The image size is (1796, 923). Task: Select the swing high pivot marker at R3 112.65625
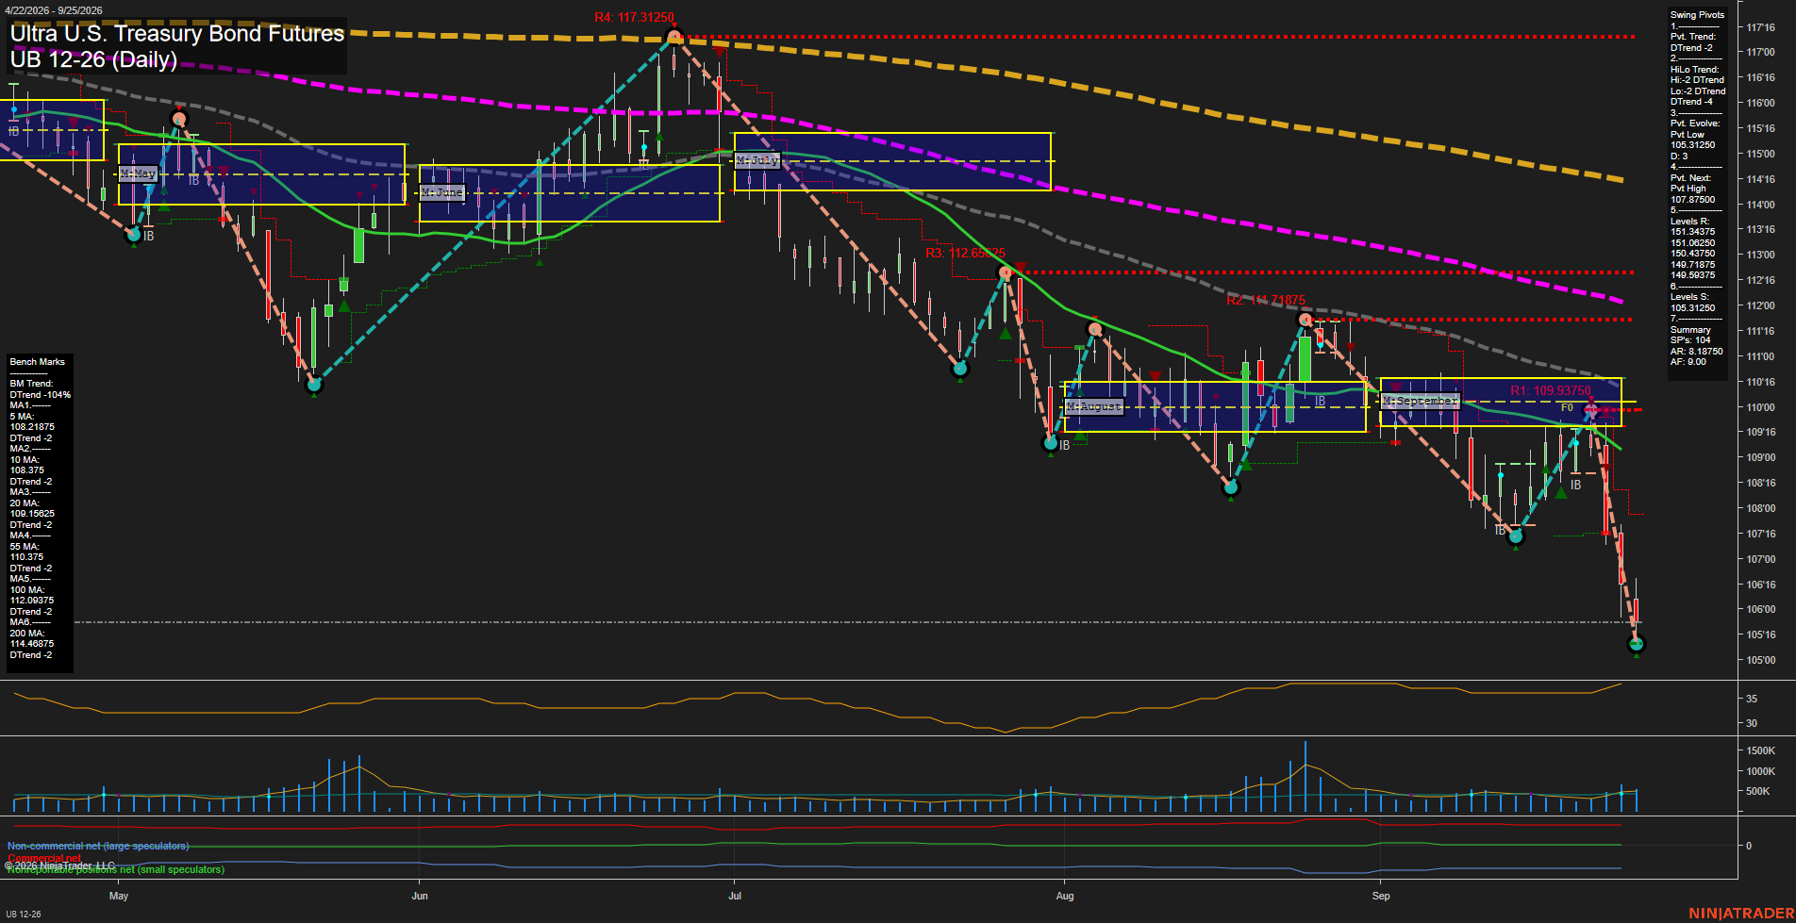pos(1006,272)
